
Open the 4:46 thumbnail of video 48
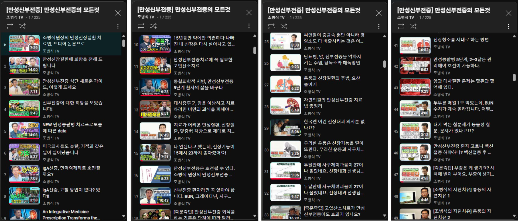tap(415, 196)
